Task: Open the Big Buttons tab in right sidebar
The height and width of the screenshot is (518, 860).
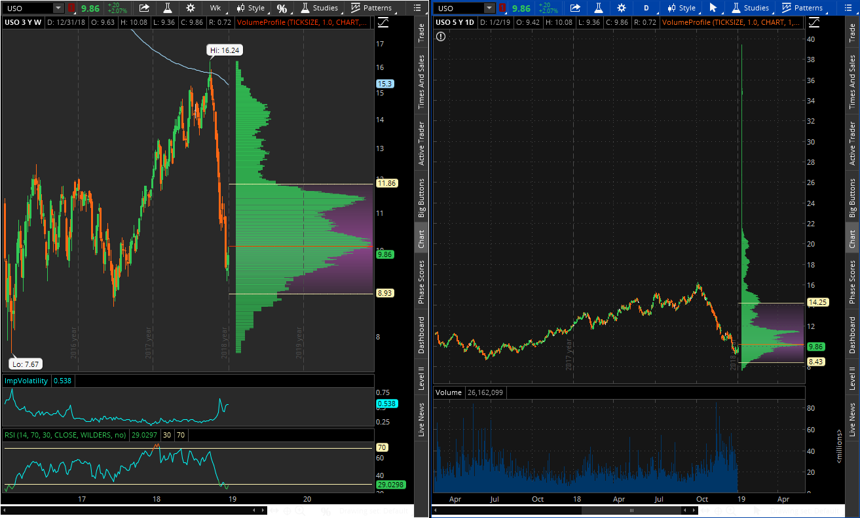Action: [x=852, y=198]
